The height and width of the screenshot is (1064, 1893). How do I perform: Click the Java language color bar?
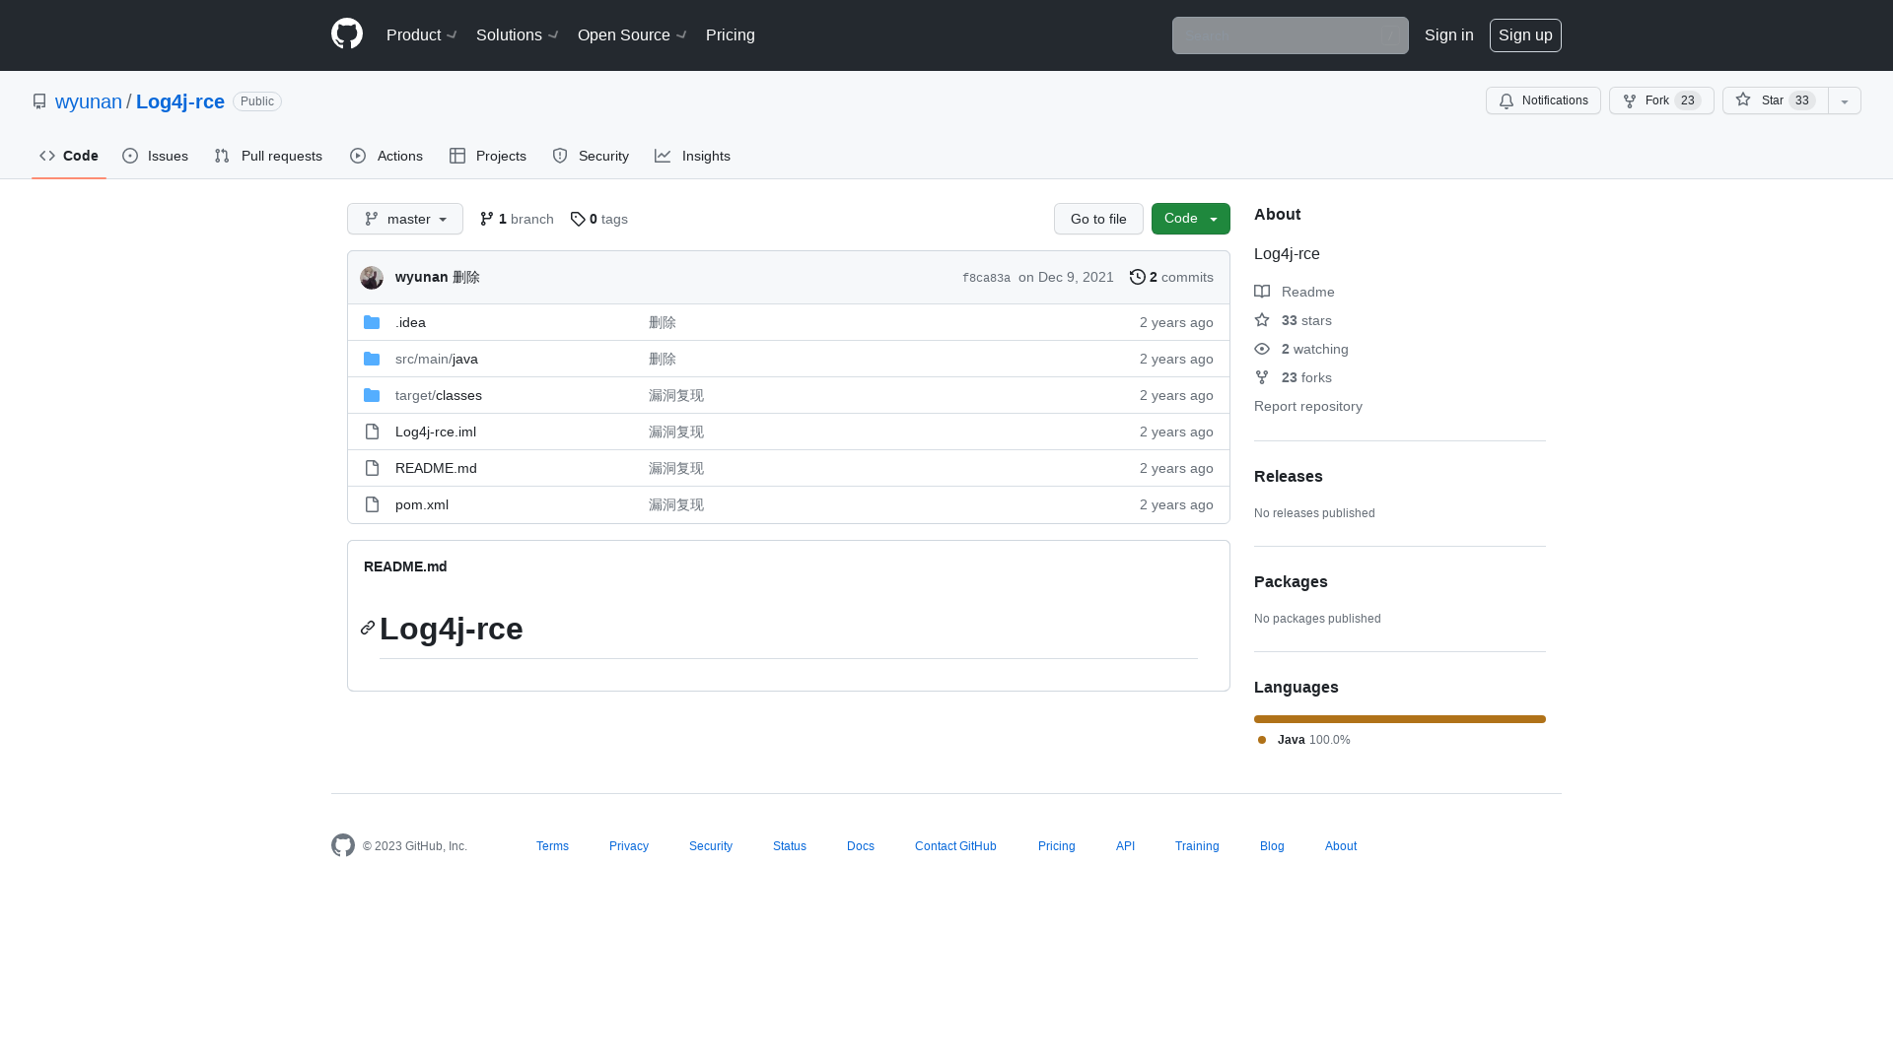(1400, 719)
